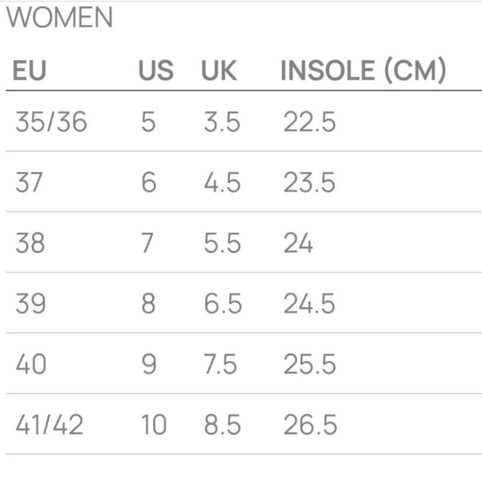
Task: Click the UK size 6.5 cell
Action: coord(222,304)
